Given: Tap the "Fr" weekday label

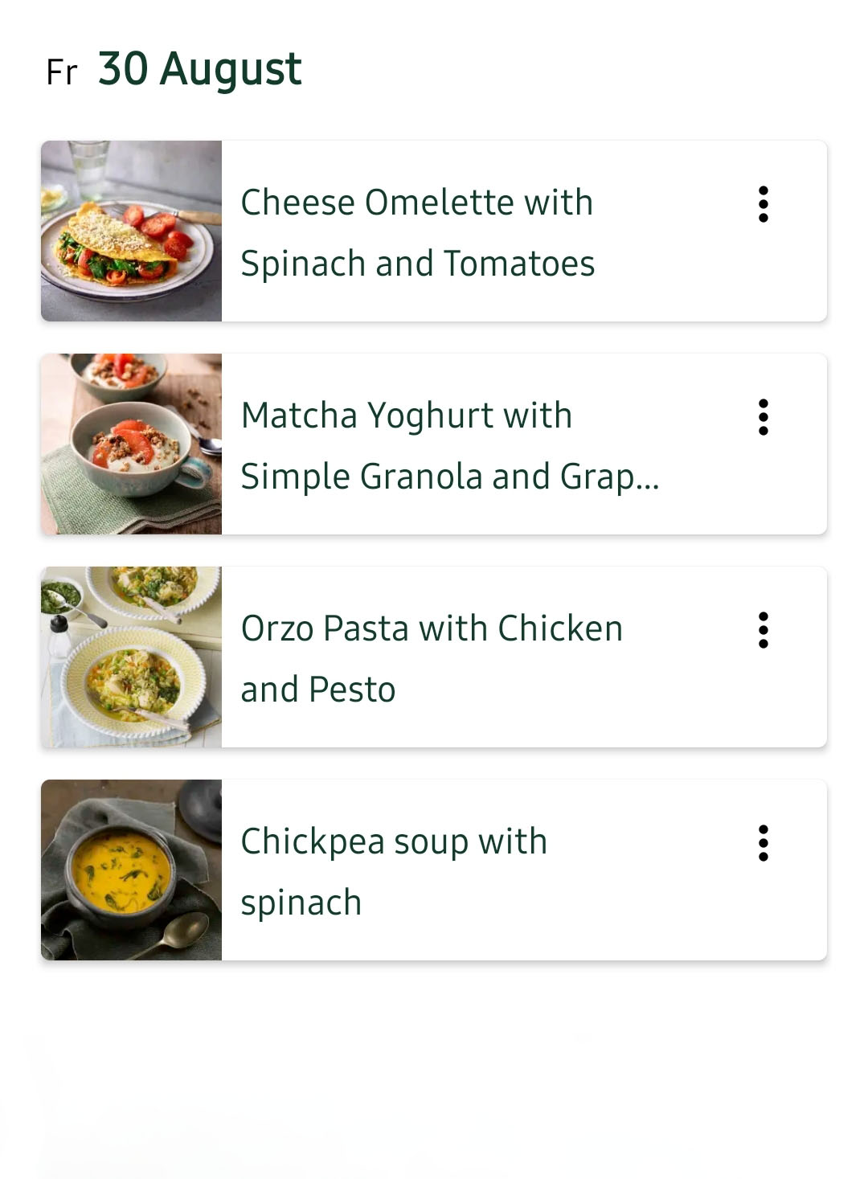Looking at the screenshot, I should coord(61,72).
